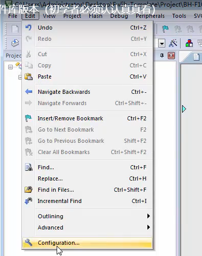Click the document tab icon in the editor area

[x=196, y=57]
